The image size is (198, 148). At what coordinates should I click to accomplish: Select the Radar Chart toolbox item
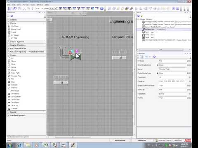tap(16, 29)
